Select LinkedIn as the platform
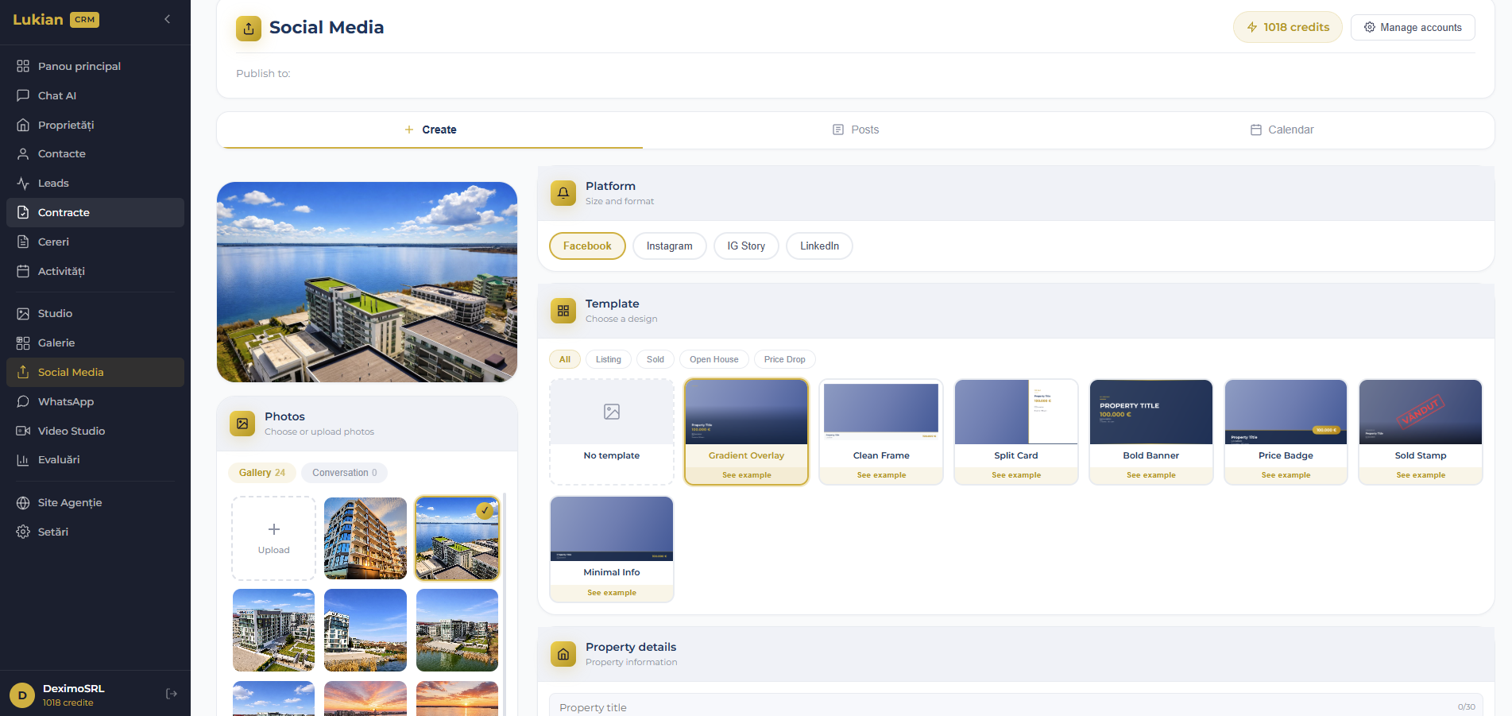This screenshot has height=716, width=1512. (819, 246)
